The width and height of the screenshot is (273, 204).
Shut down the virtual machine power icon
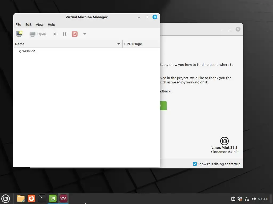tap(75, 34)
